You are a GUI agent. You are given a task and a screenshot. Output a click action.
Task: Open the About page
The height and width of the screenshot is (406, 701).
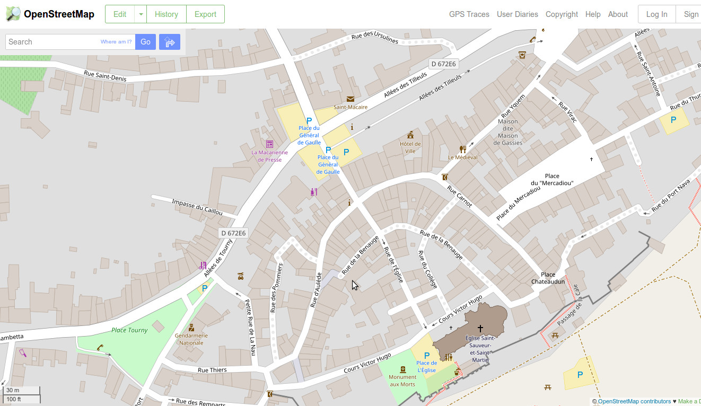point(618,14)
